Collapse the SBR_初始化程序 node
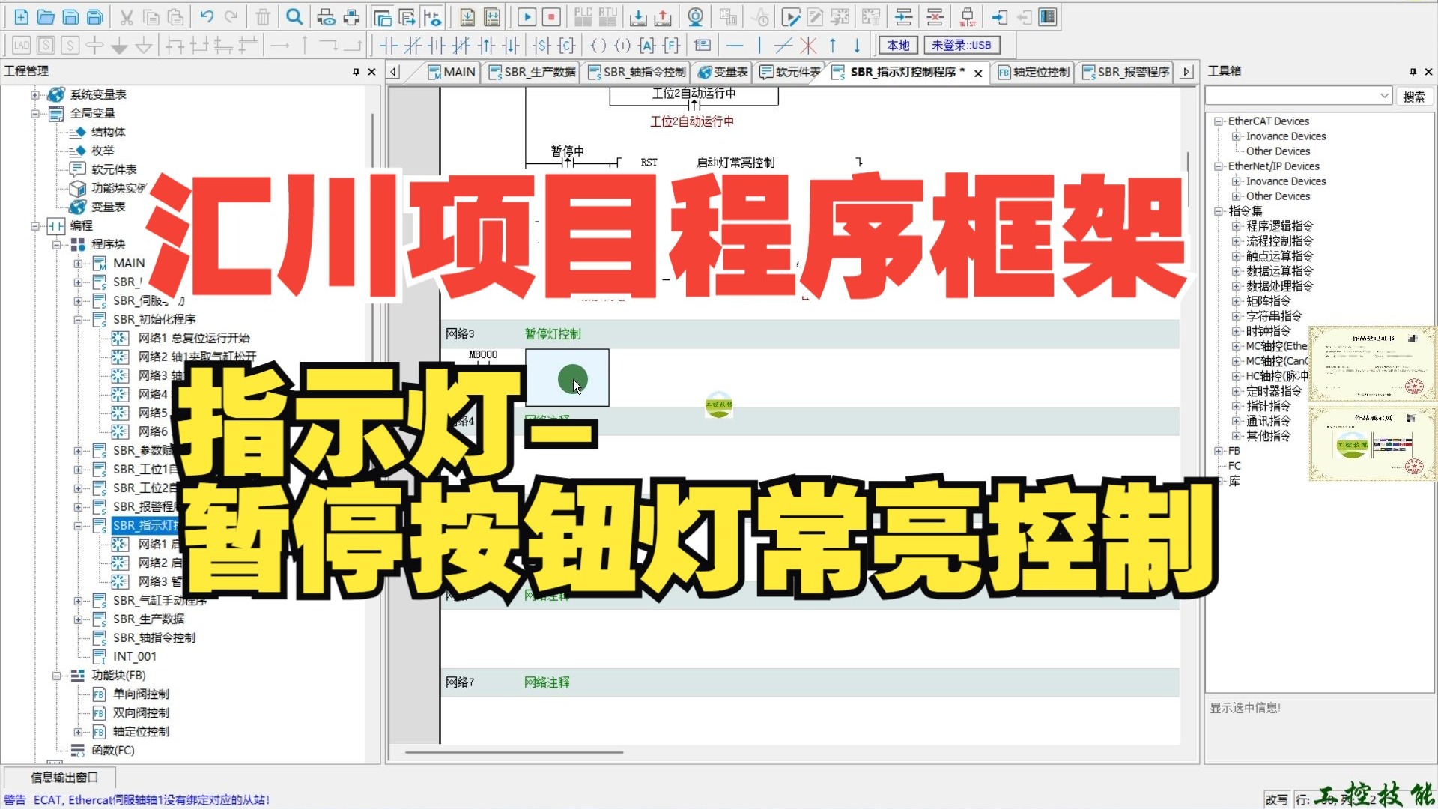This screenshot has width=1438, height=809. [78, 320]
